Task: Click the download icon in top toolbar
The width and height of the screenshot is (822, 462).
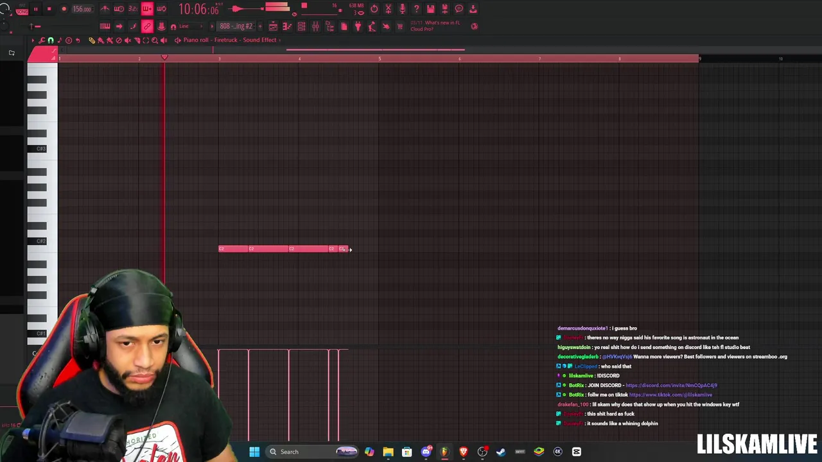Action: point(473,9)
